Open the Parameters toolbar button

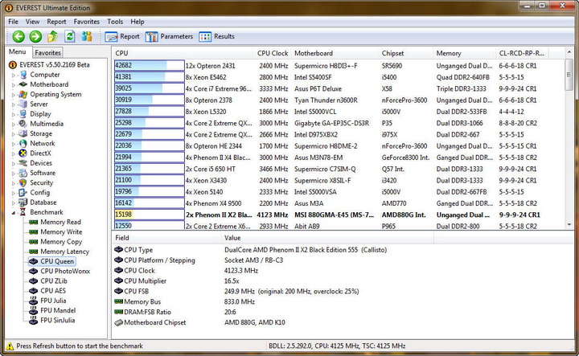coord(169,36)
